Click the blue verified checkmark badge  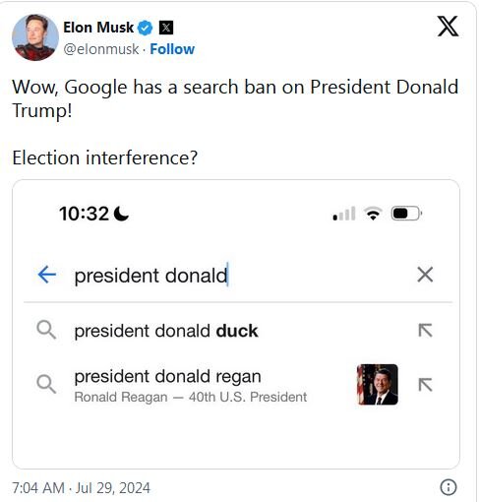[145, 28]
